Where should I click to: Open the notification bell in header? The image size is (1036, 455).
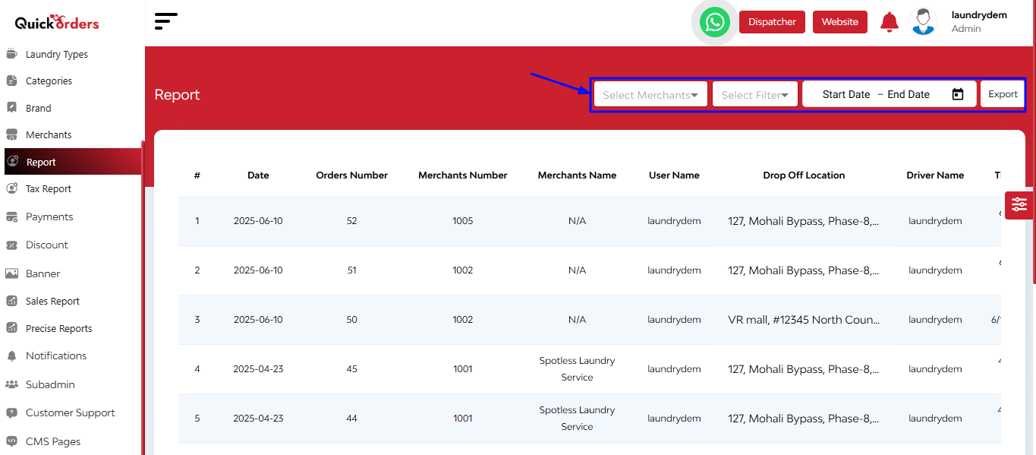pos(889,22)
